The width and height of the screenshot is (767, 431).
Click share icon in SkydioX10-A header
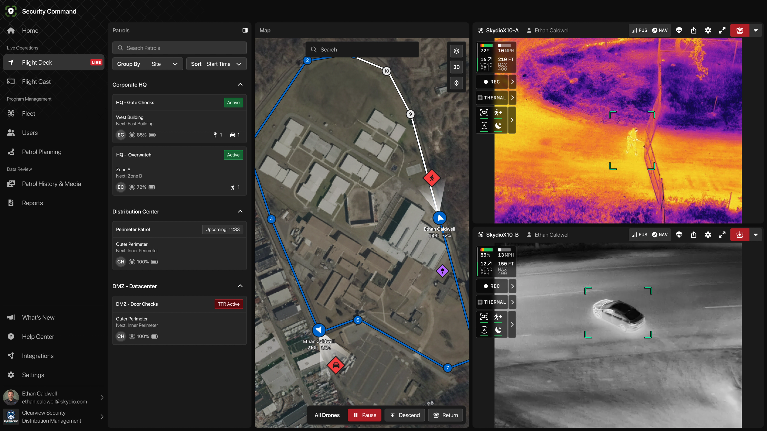693,30
